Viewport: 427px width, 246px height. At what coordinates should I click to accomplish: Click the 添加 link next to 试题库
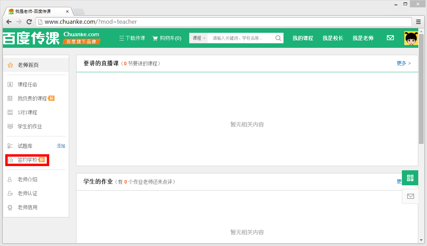[61, 146]
